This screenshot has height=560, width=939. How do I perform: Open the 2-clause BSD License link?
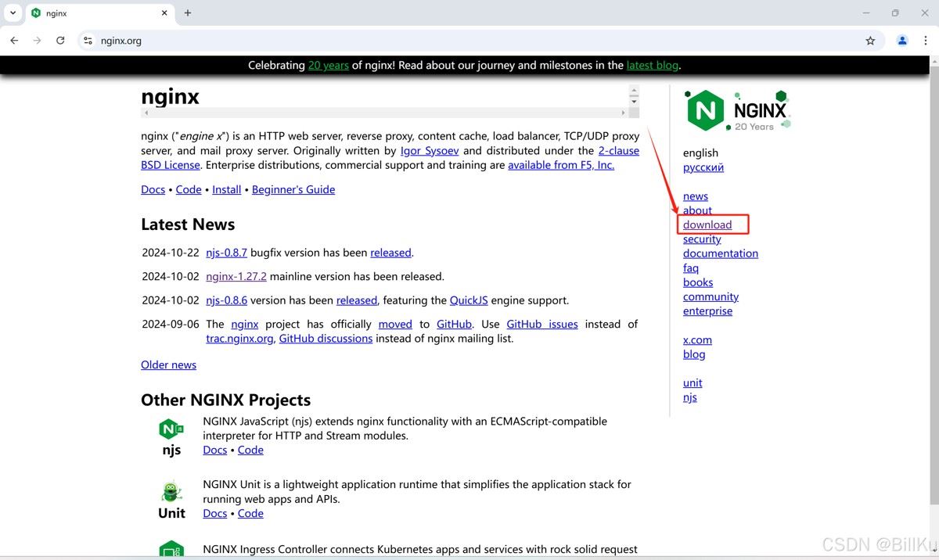(390, 158)
